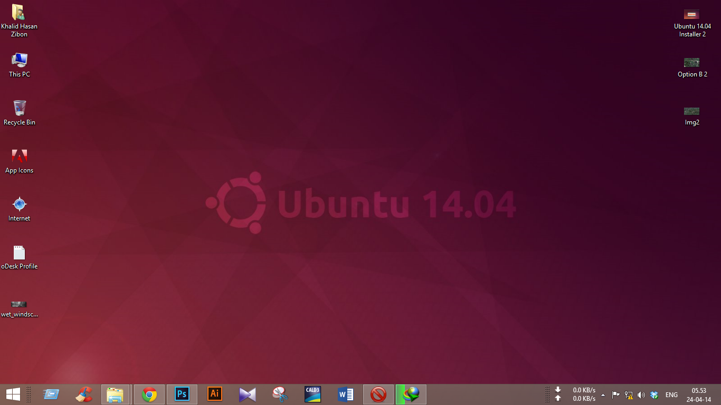Expand hidden system tray icons
The image size is (721, 405).
[602, 395]
